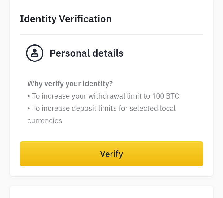Click the deposit limits bullet line

(102, 108)
